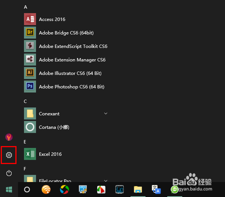Click the letter C group header
Viewport: 225px width, 197px height.
click(25, 101)
